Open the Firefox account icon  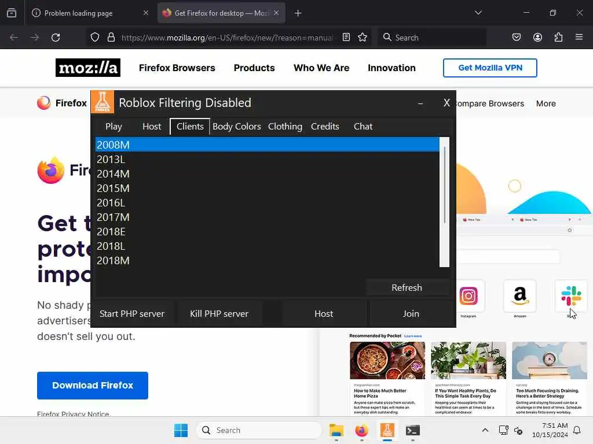pos(537,37)
